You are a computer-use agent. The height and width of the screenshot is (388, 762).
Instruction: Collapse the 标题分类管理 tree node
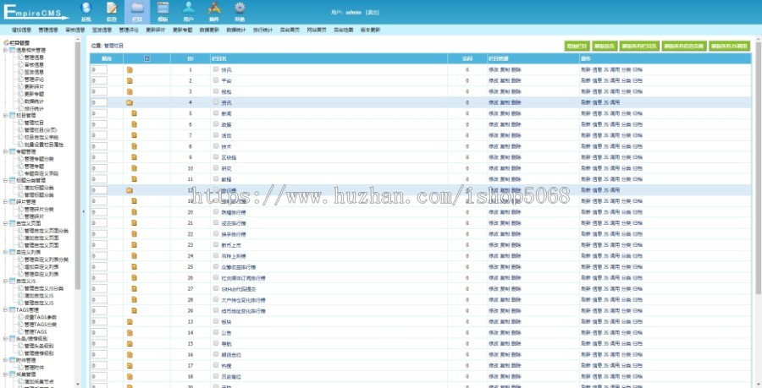pos(5,180)
